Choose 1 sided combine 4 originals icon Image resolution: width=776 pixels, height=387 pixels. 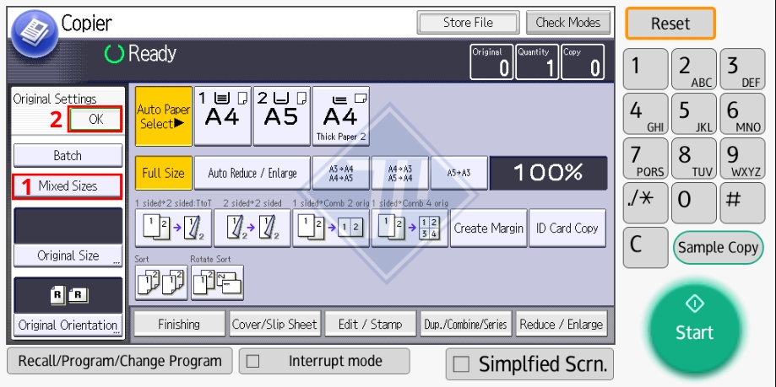(409, 228)
